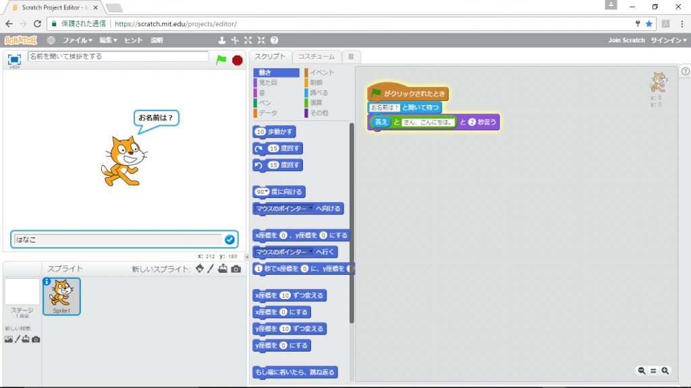Switch to the スクリプト tab

tap(270, 57)
